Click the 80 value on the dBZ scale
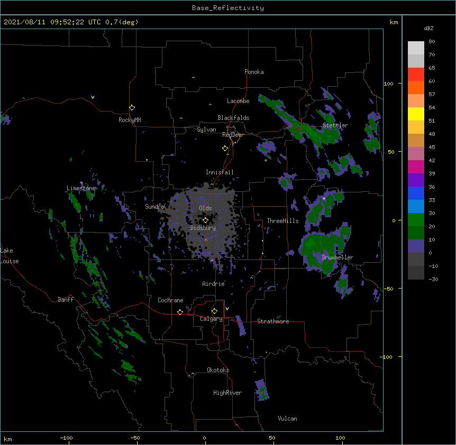 (x=432, y=42)
